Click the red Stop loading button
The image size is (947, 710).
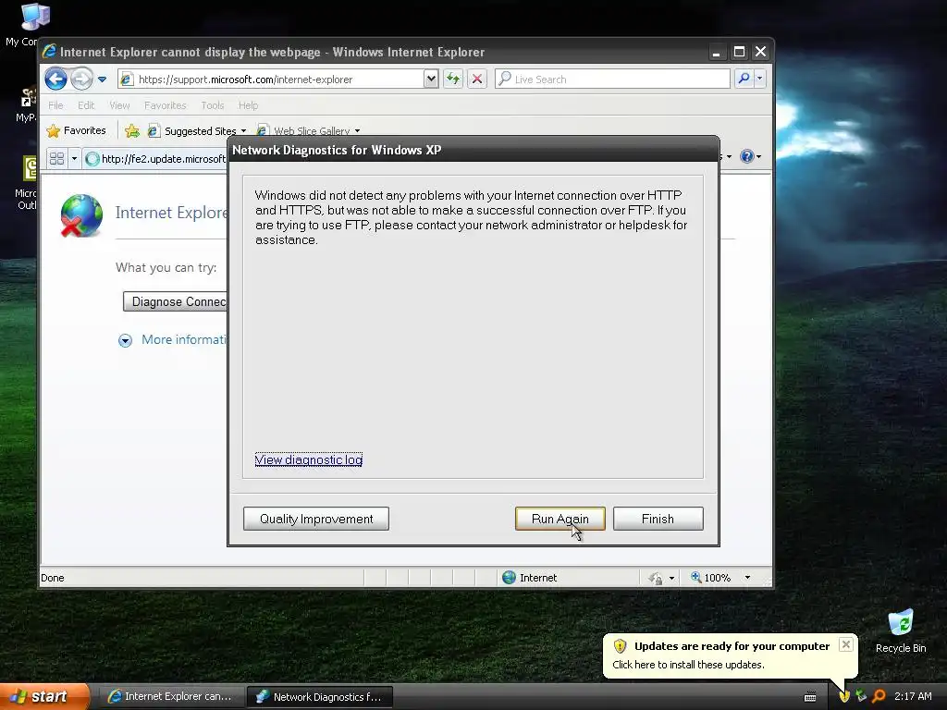tap(477, 80)
